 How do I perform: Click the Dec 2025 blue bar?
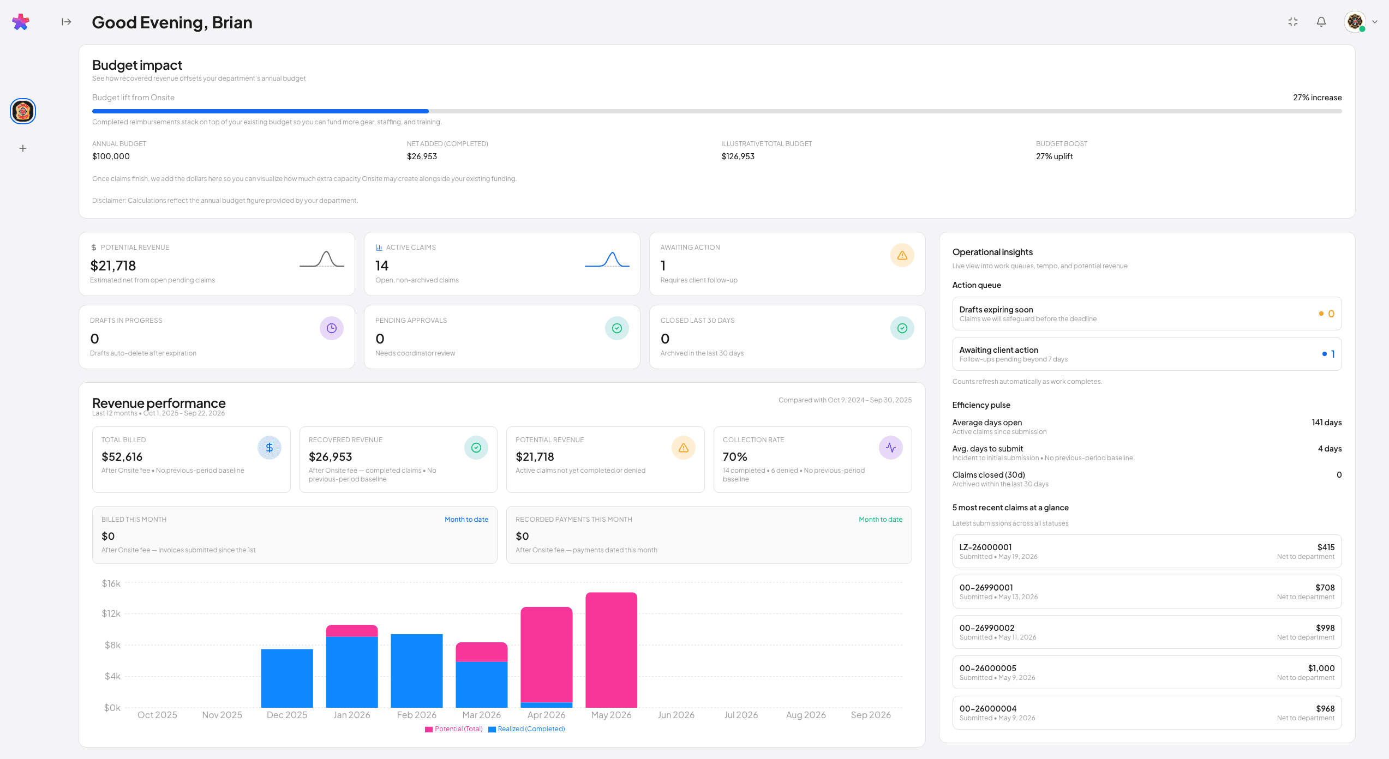tap(287, 678)
